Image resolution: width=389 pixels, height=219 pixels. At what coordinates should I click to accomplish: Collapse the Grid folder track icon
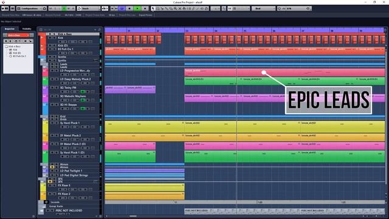[44, 116]
